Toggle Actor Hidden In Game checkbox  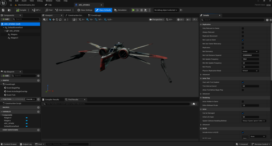click(x=243, y=102)
